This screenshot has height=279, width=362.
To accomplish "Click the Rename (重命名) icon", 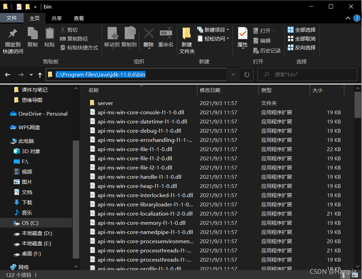I will (x=166, y=33).
